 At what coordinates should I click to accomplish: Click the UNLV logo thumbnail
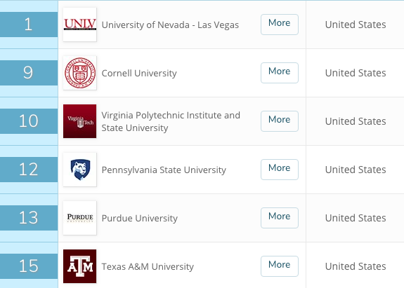click(80, 25)
